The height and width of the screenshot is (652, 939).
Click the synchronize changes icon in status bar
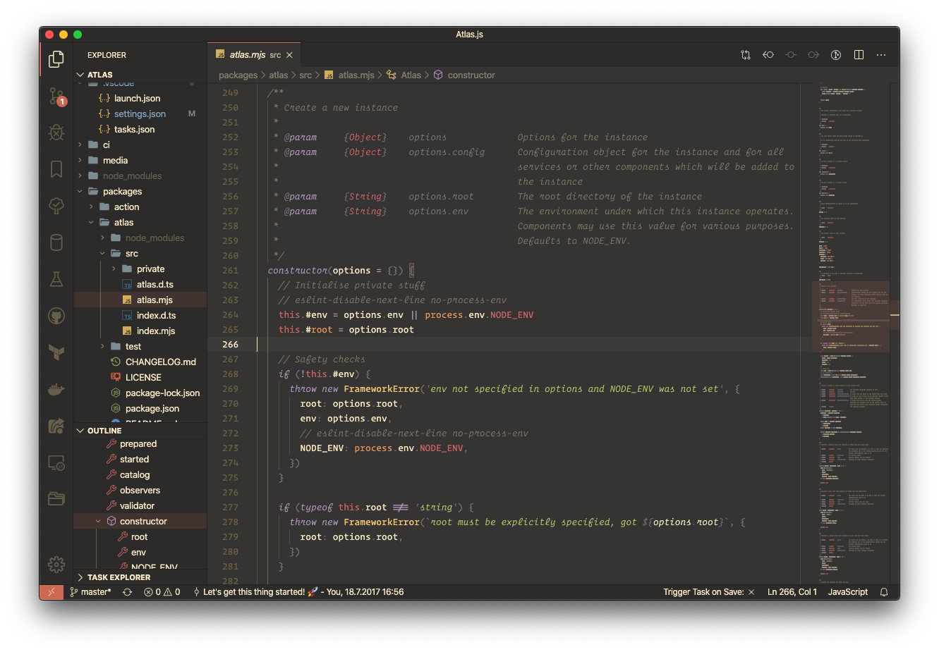pos(128,592)
